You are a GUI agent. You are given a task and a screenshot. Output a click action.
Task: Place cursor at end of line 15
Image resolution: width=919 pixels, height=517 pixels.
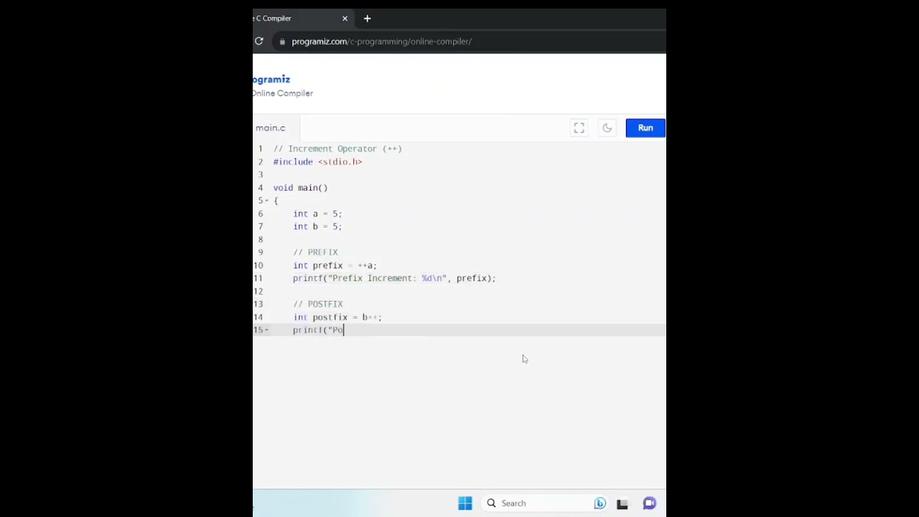(x=345, y=330)
